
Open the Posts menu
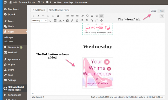15,21
